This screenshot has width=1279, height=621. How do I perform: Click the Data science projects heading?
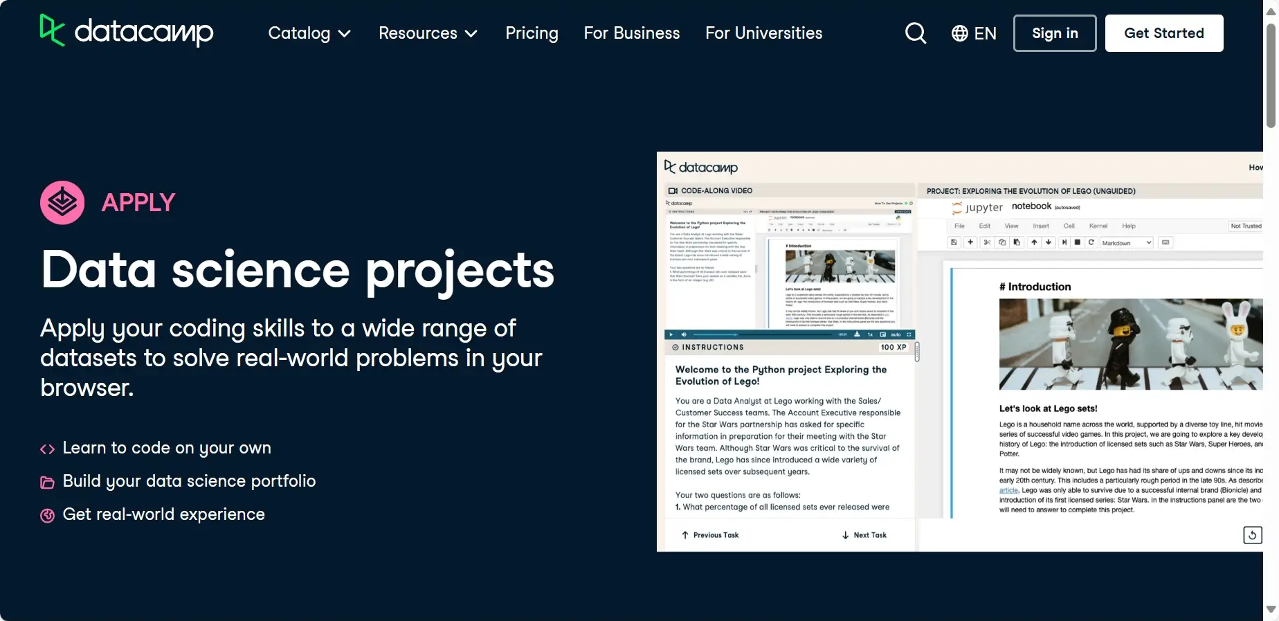[x=298, y=271]
